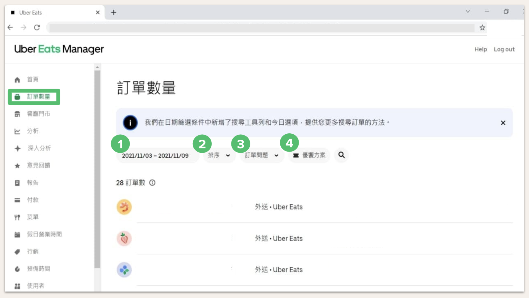The height and width of the screenshot is (298, 529).
Task: Click the Help link
Action: 481,49
